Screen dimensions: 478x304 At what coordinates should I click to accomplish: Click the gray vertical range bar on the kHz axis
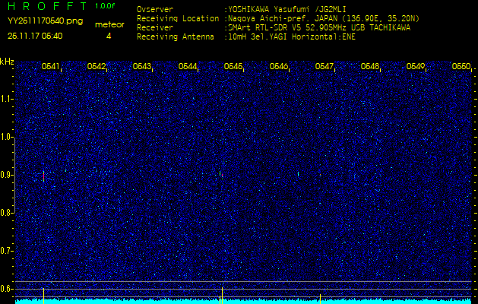[x=14, y=176]
